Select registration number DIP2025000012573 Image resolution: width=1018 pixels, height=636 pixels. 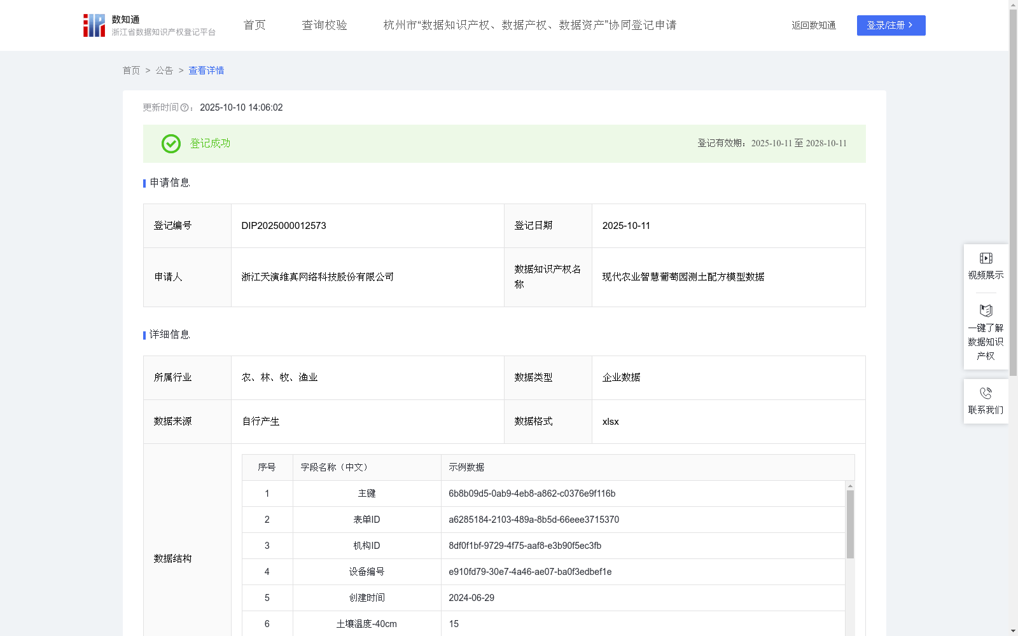[x=284, y=226]
